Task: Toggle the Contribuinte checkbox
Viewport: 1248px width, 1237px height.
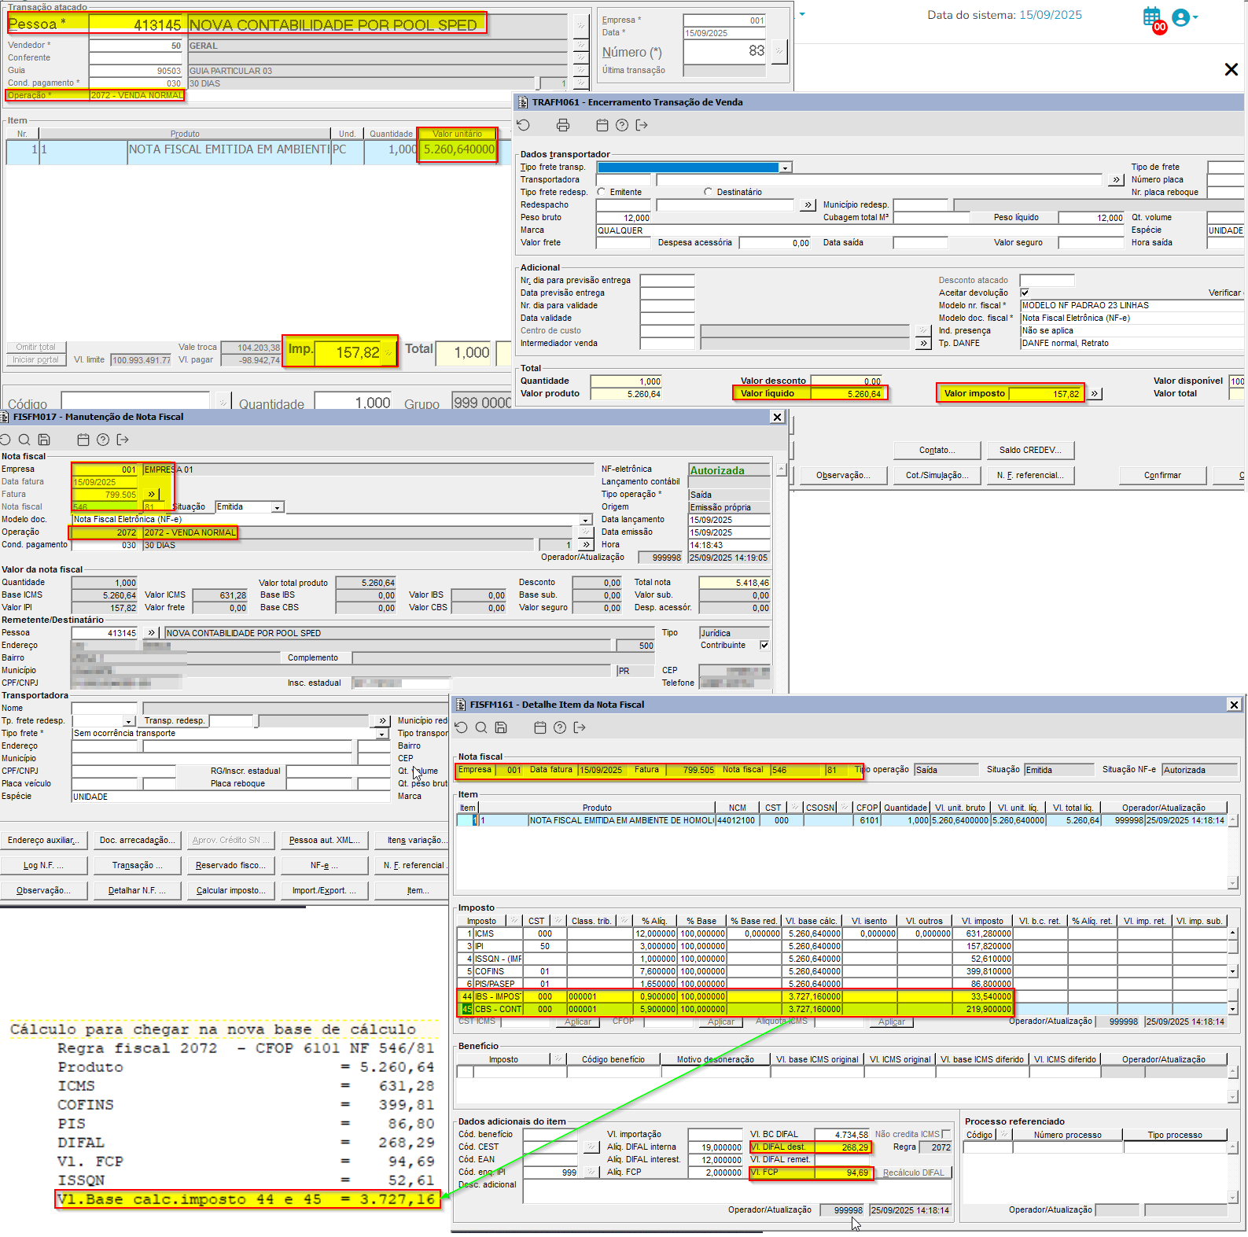Action: point(764,645)
